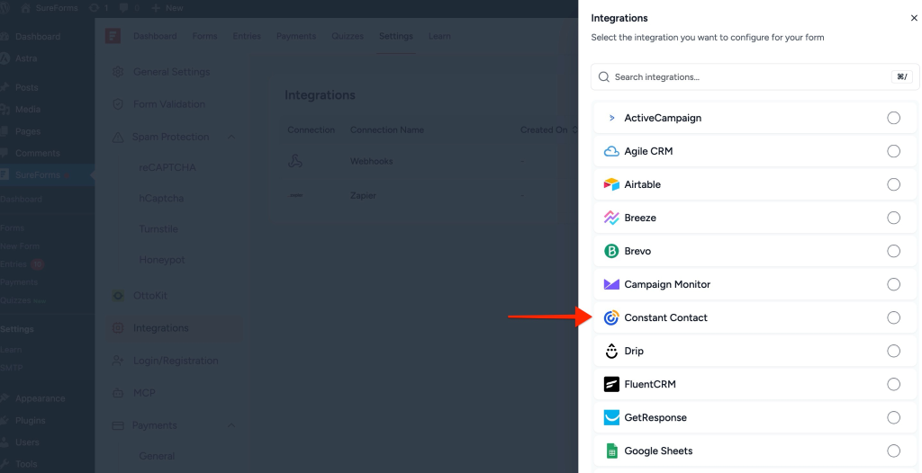
Task: Open reCAPTCHA settings
Action: point(167,167)
